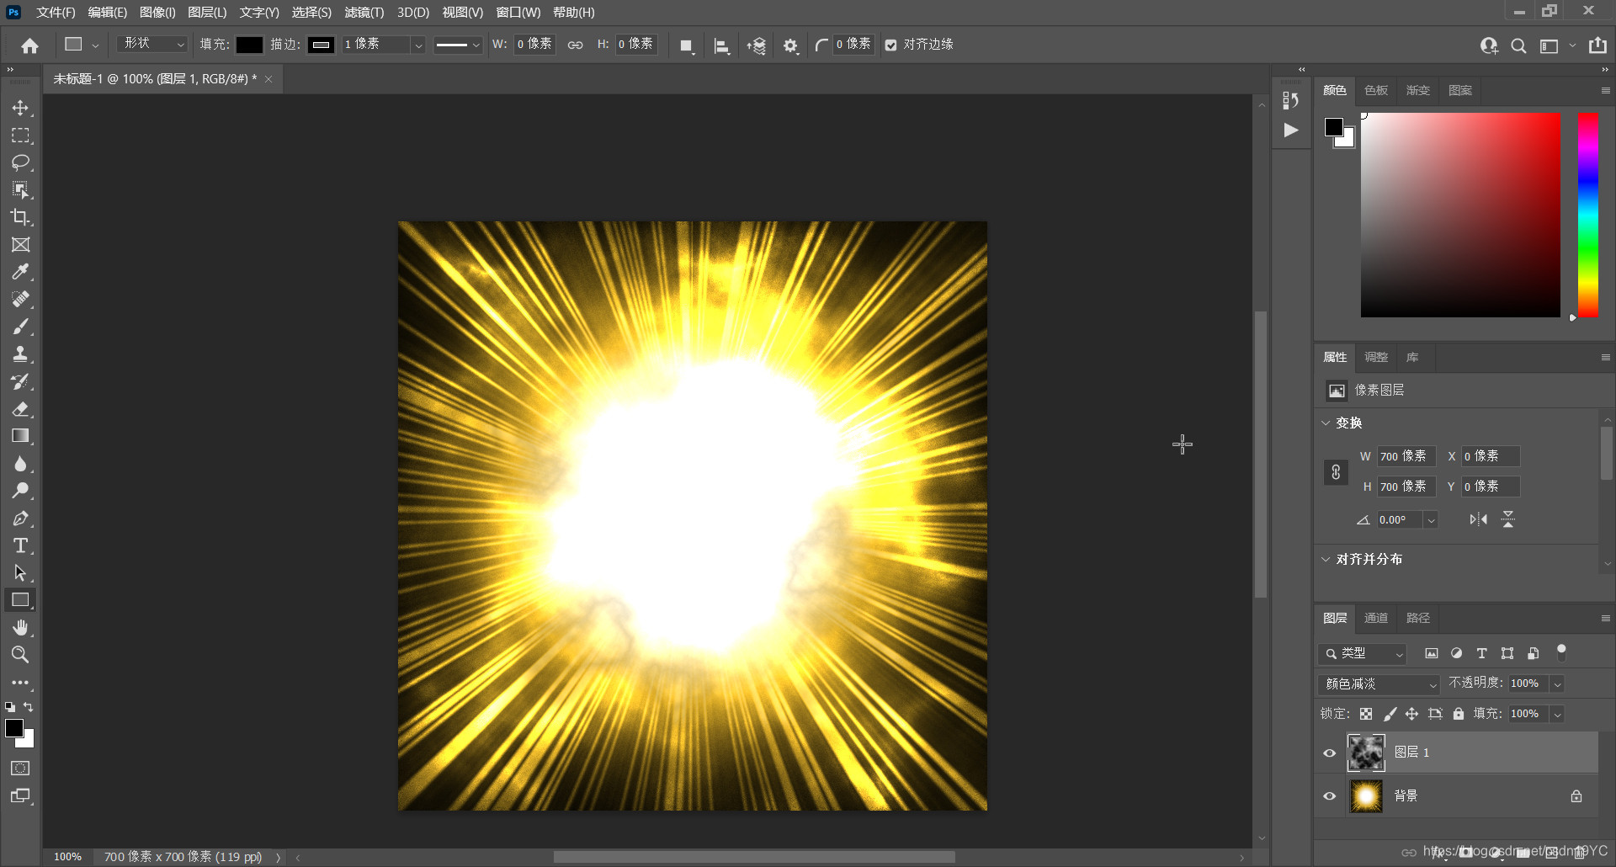The width and height of the screenshot is (1616, 867).
Task: Select the Gradient tool
Action: 20,436
